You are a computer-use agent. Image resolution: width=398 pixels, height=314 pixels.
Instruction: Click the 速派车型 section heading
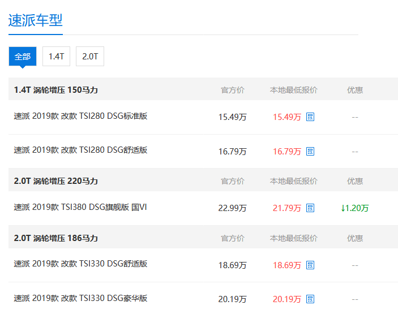click(35, 20)
